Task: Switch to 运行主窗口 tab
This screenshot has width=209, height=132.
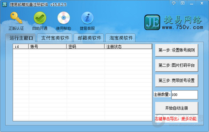Action: [x=21, y=38]
